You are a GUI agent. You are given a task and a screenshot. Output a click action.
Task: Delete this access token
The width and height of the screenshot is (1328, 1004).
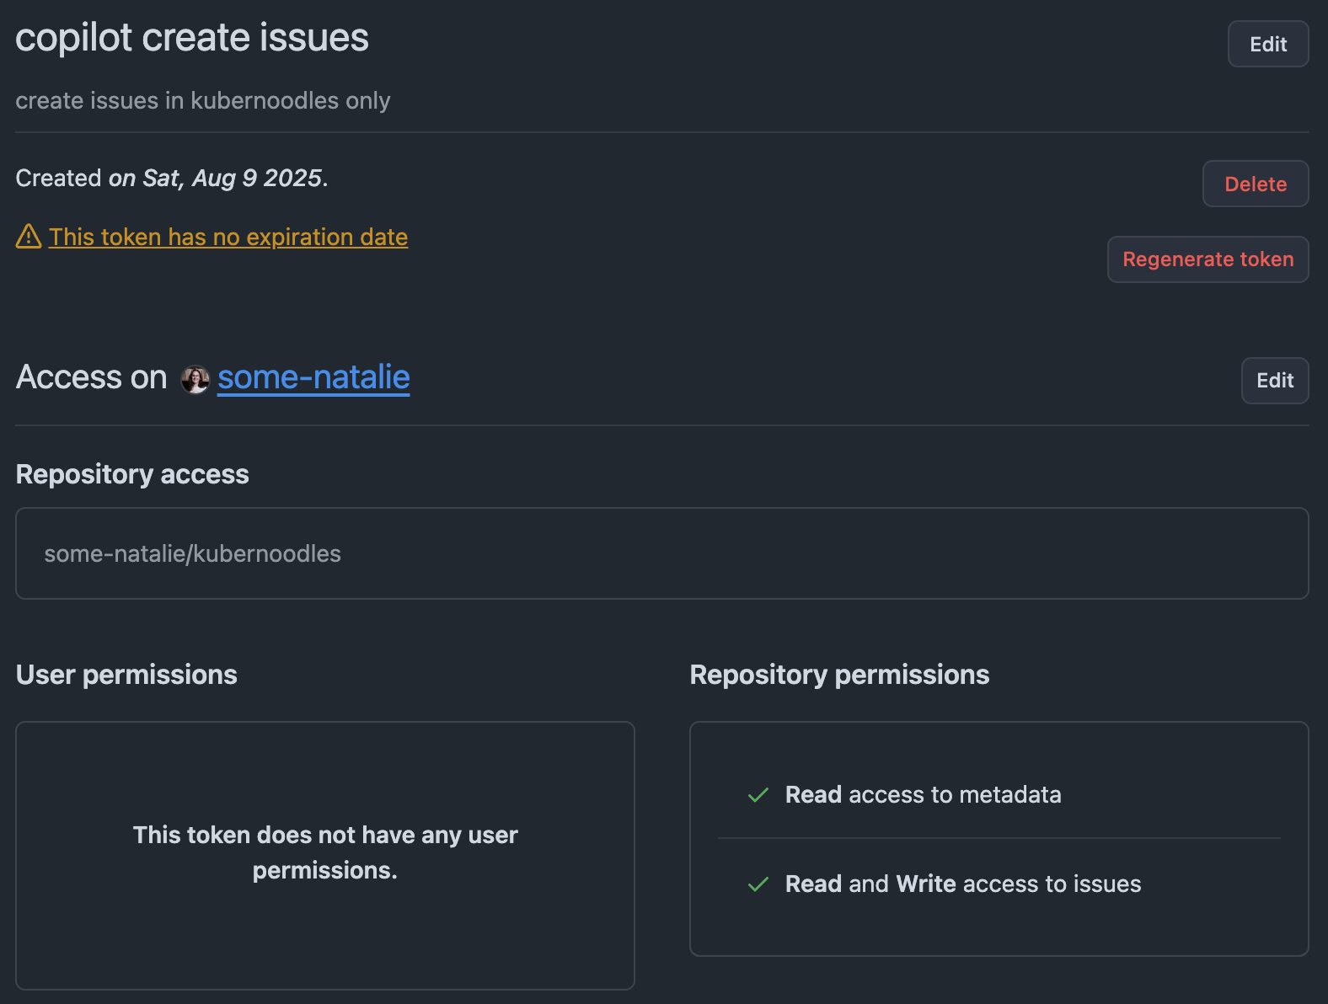[1255, 184]
